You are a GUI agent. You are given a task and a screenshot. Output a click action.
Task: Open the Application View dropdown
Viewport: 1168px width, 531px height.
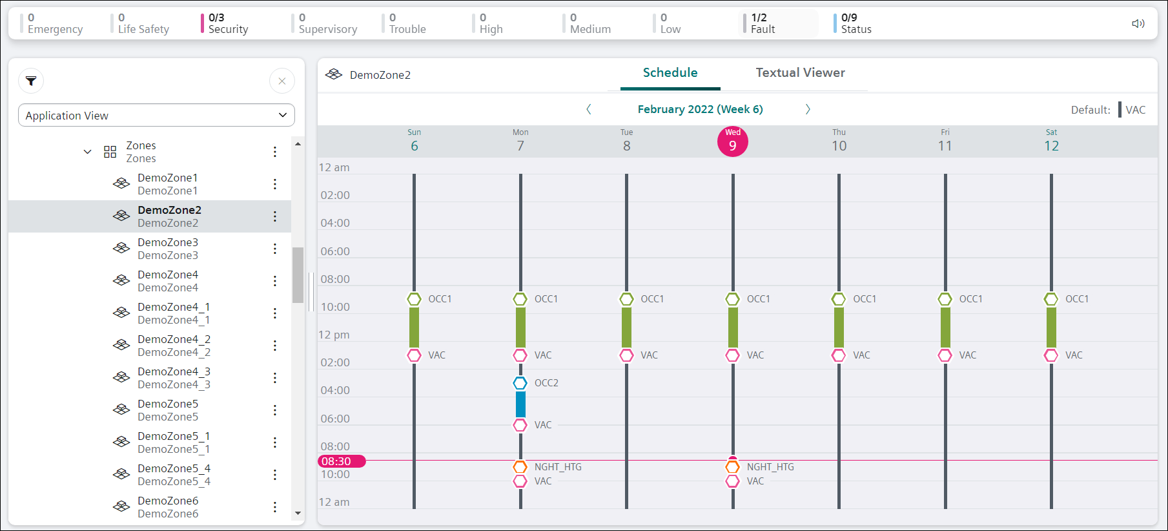pos(156,116)
